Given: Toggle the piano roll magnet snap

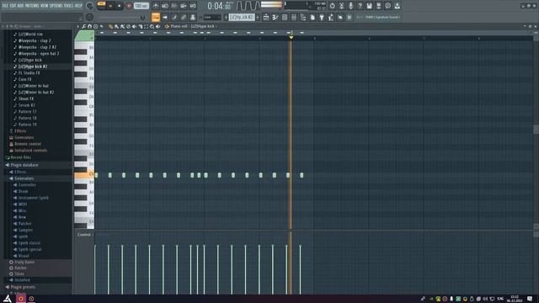Looking at the screenshot, I should coord(90,26).
